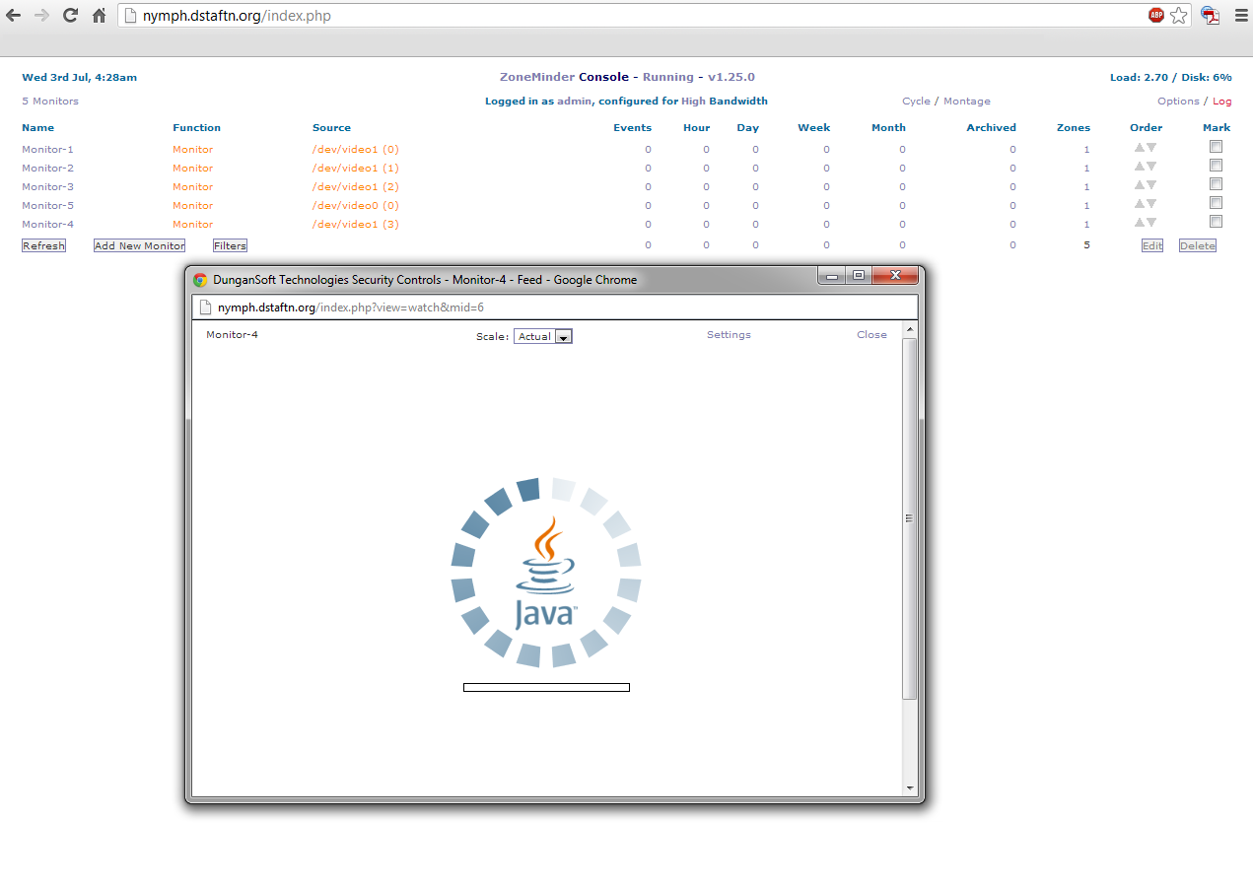
Task: Open the Monitor-1 name link
Action: click(48, 150)
